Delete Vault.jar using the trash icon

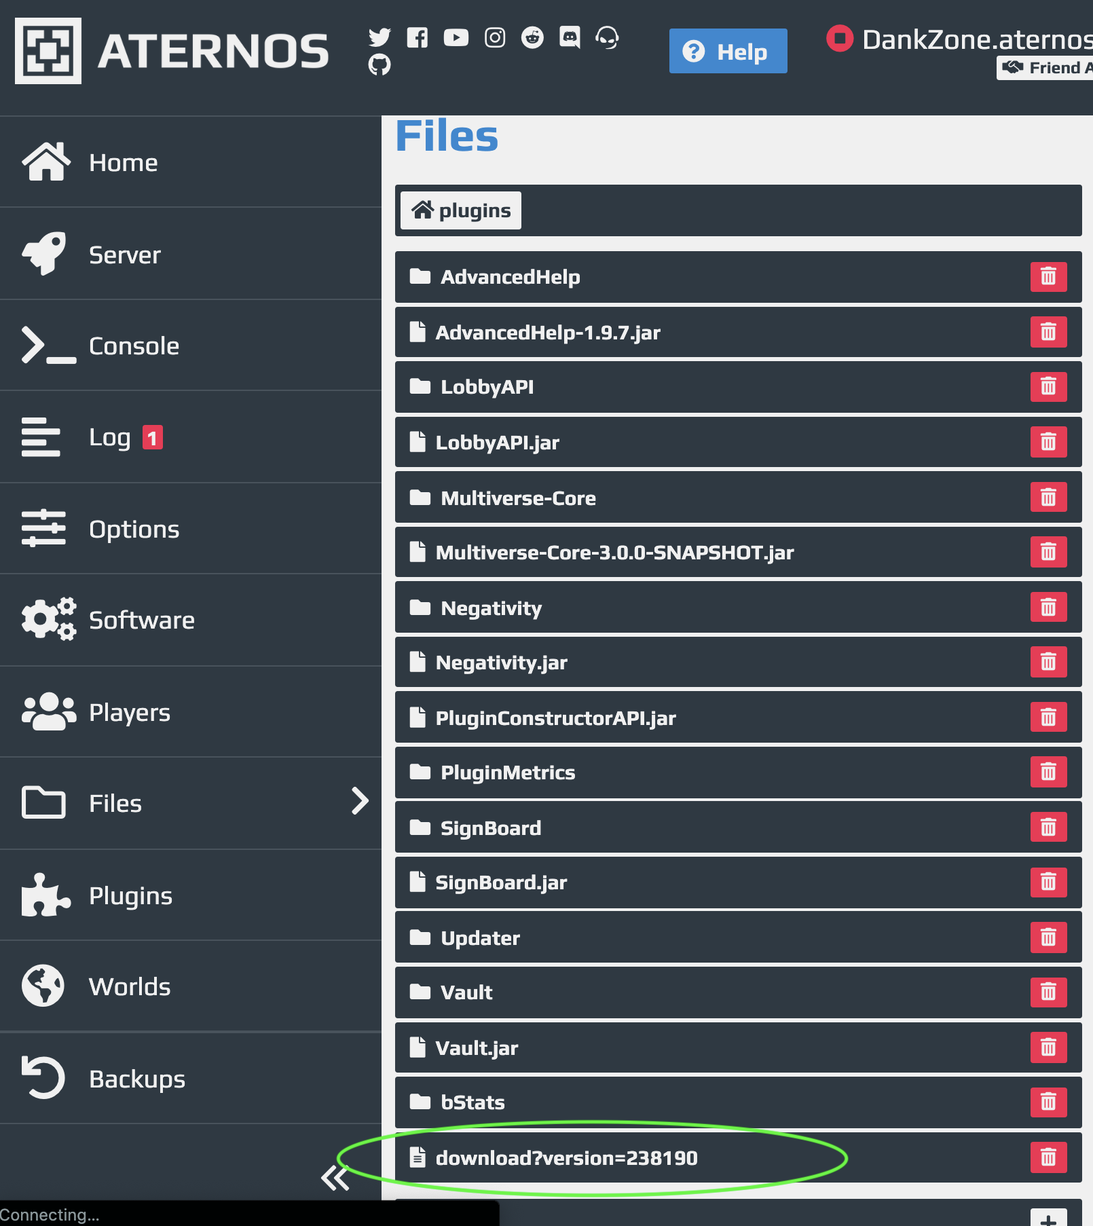coord(1049,1047)
